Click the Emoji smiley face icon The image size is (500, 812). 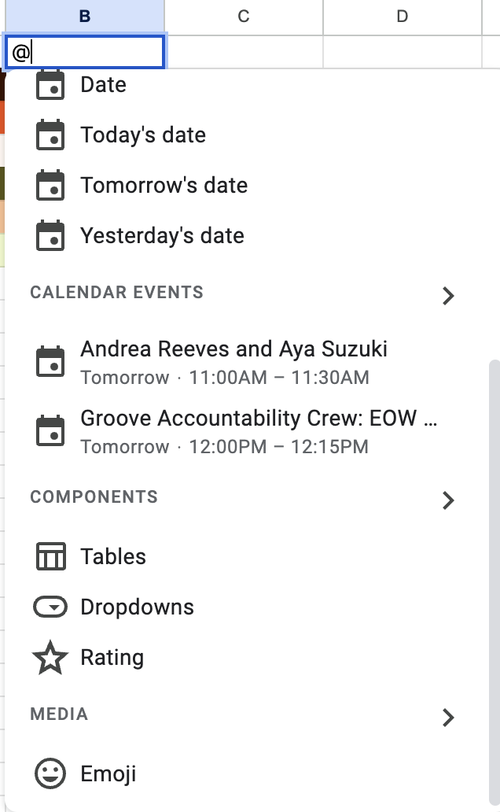pyautogui.click(x=50, y=773)
